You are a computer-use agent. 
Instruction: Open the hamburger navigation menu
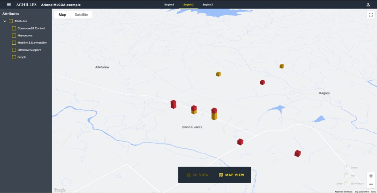9,5
